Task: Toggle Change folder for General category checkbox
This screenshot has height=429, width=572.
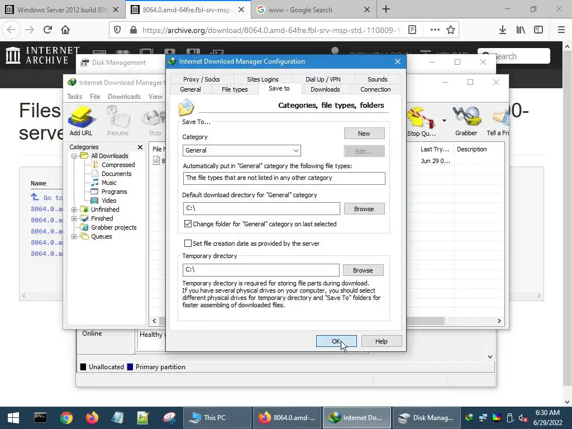Action: tap(188, 224)
